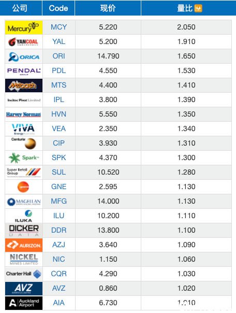Click the Mercury company logo
Screen dimensions: 236x313
point(24,27)
